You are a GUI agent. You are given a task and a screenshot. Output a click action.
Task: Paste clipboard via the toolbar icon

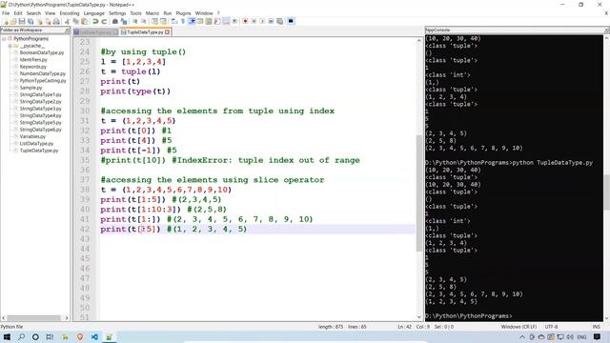(x=84, y=21)
